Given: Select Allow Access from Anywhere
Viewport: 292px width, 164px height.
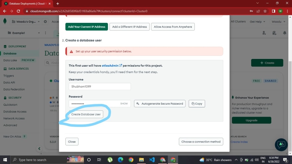Looking at the screenshot, I should pos(173,27).
